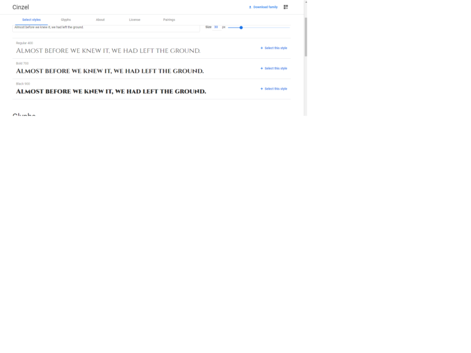Click the scrollbar up arrow
Image resolution: width=471 pixels, height=353 pixels.
(x=306, y=2)
